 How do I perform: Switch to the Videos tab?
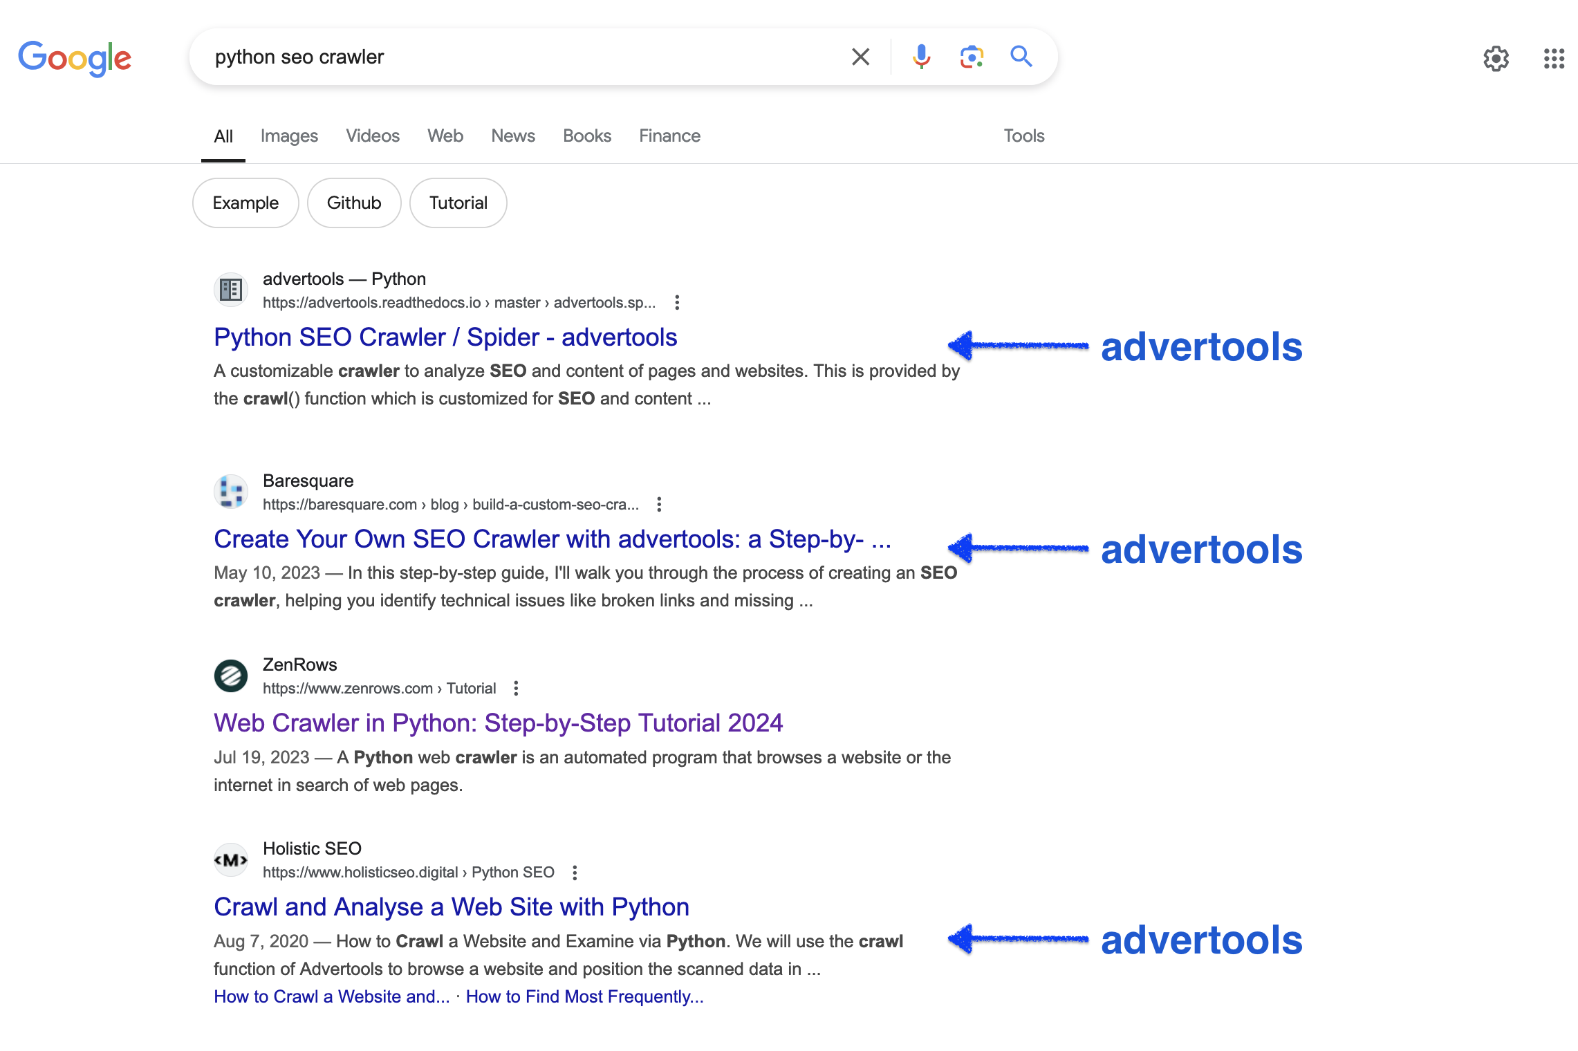[x=373, y=136]
